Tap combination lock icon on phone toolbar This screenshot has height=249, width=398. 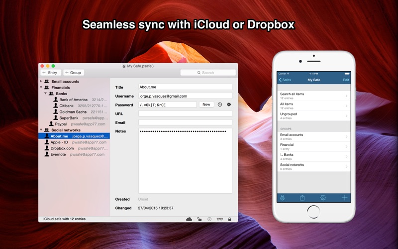pyautogui.click(x=282, y=197)
